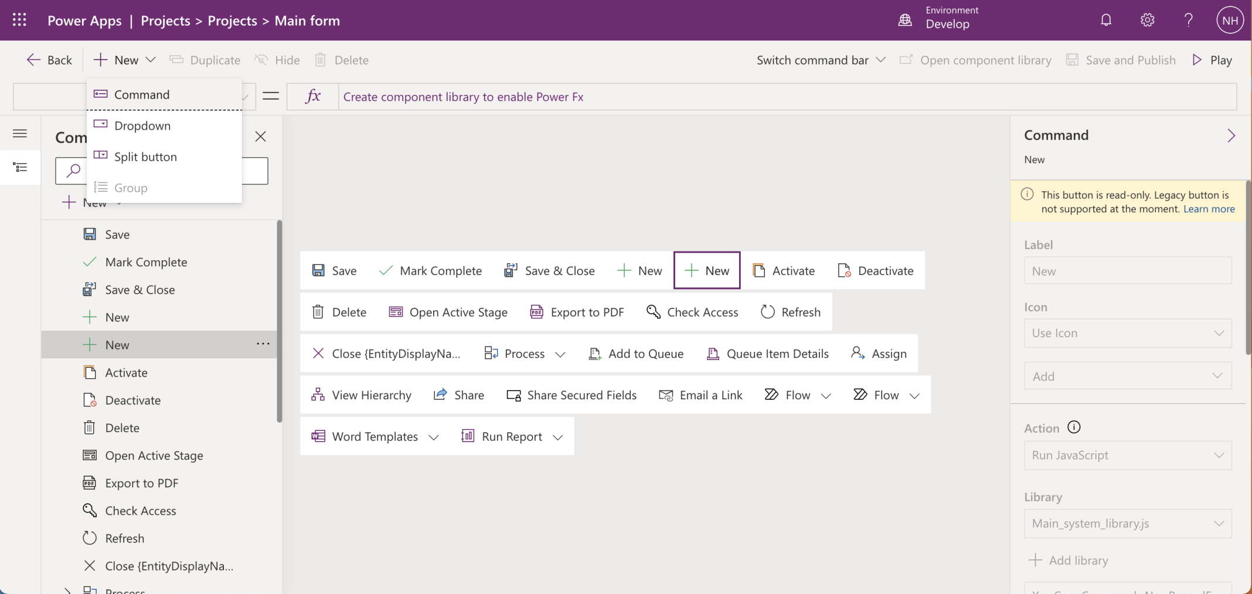Screen dimensions: 1252x594
Task: Toggle the New menu in the top toolbar
Action: [x=124, y=60]
